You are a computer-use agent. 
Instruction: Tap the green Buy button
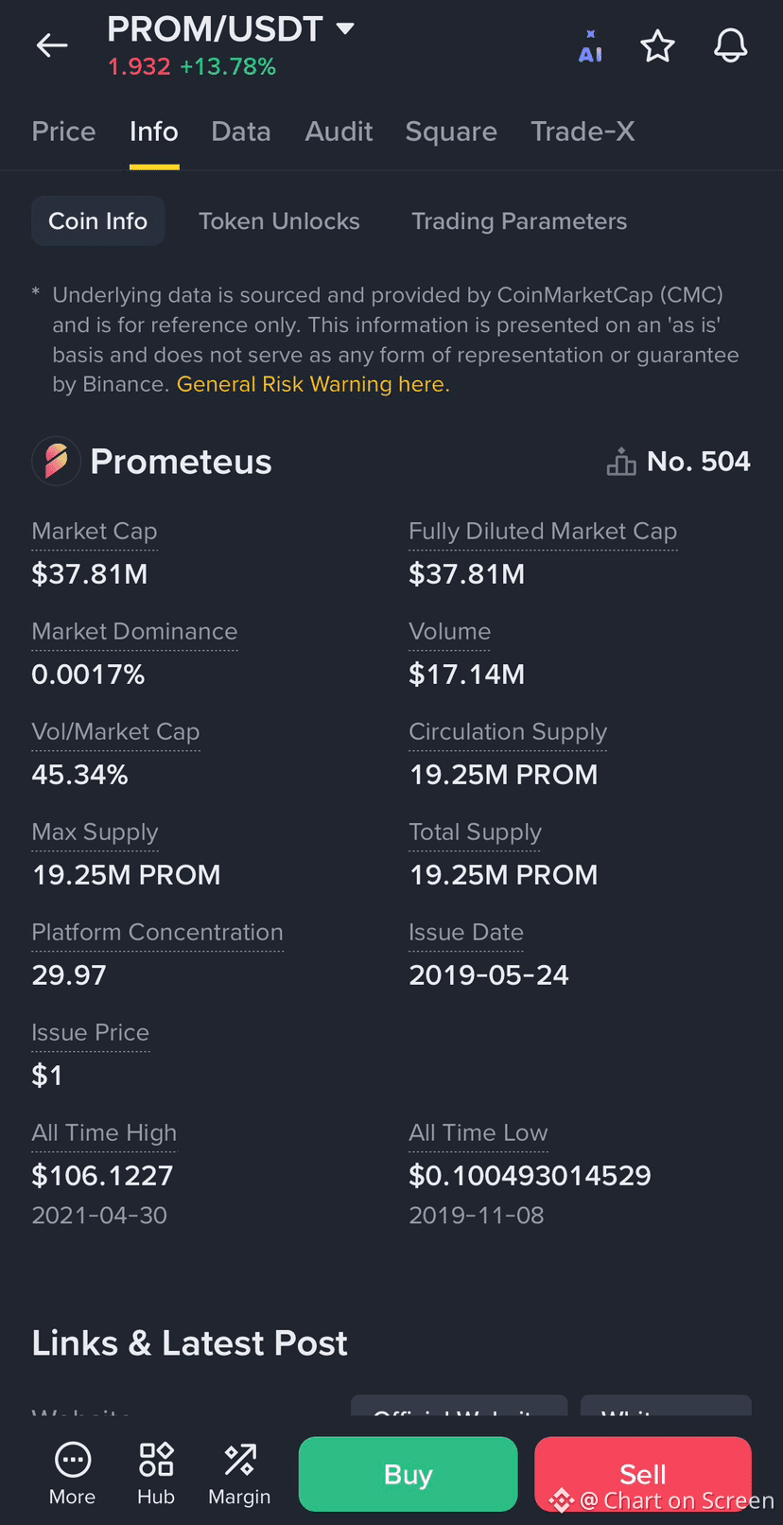tap(409, 1474)
